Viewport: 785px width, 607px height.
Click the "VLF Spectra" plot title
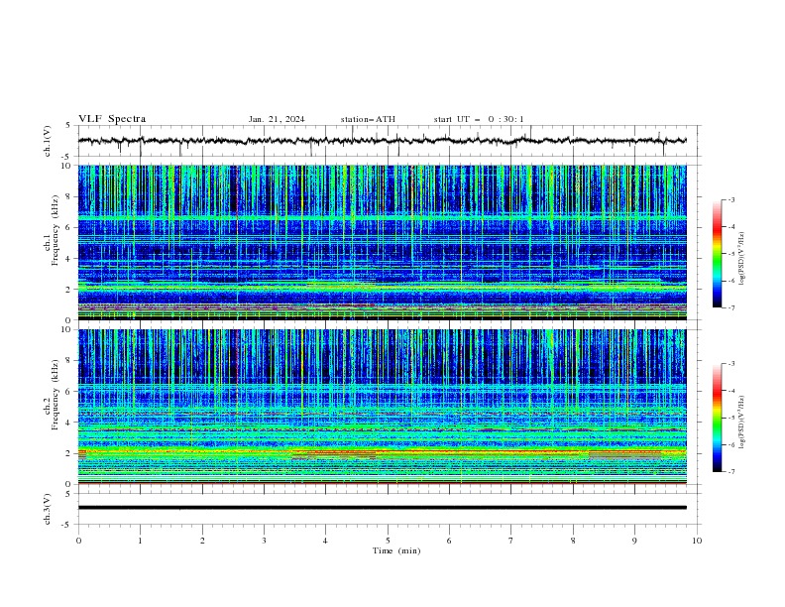(x=112, y=119)
